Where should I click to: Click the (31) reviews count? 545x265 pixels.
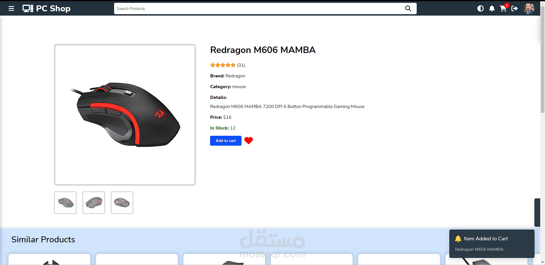click(x=241, y=65)
